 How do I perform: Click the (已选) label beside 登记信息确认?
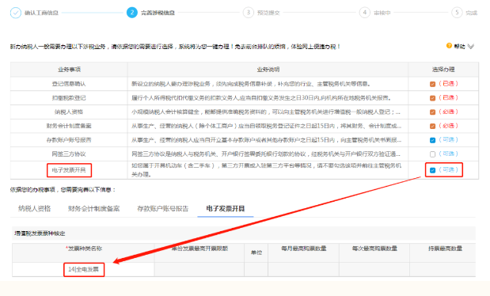pos(448,83)
